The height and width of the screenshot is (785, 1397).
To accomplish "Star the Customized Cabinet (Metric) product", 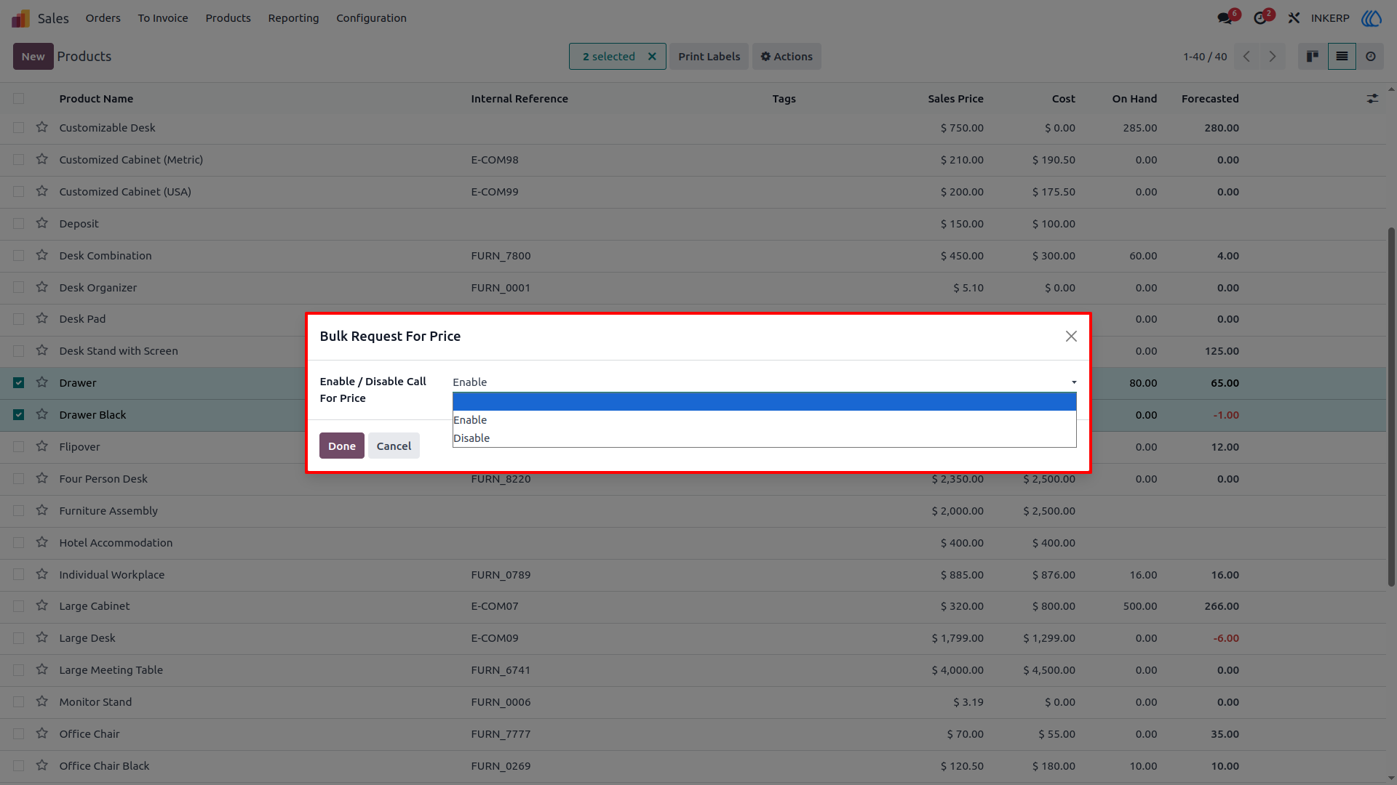I will tap(42, 159).
